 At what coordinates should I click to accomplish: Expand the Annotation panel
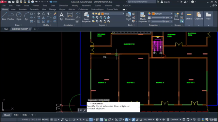69,25
